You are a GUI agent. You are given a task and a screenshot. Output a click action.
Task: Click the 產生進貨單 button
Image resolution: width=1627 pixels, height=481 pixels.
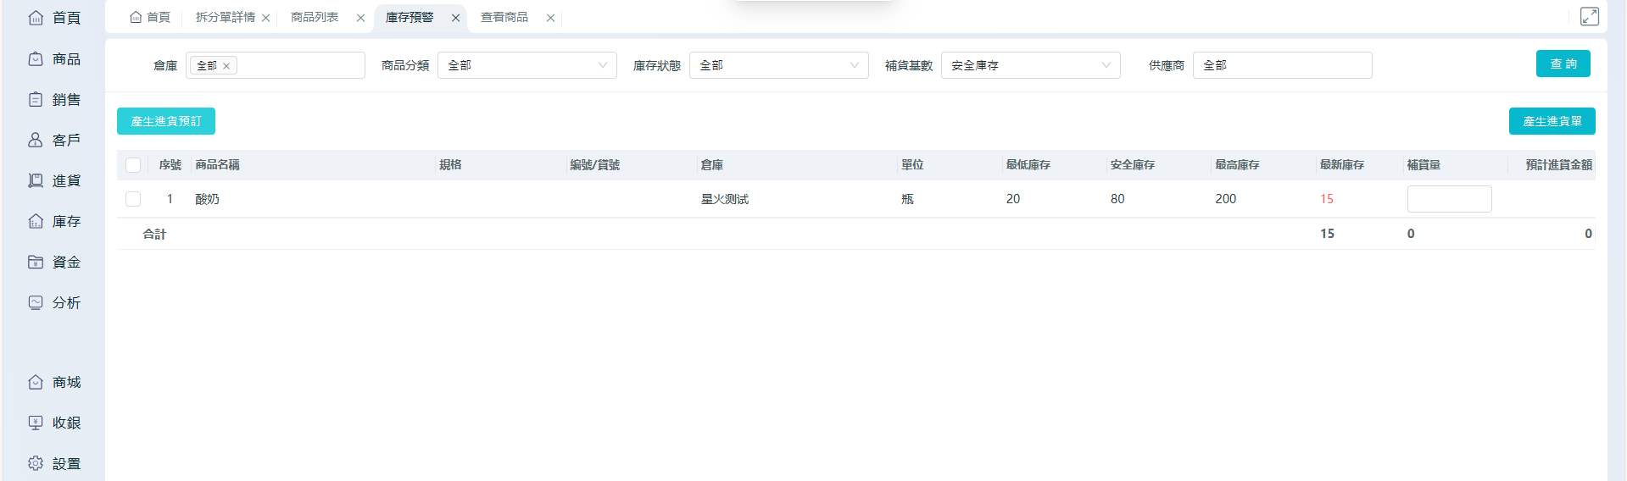[1552, 121]
